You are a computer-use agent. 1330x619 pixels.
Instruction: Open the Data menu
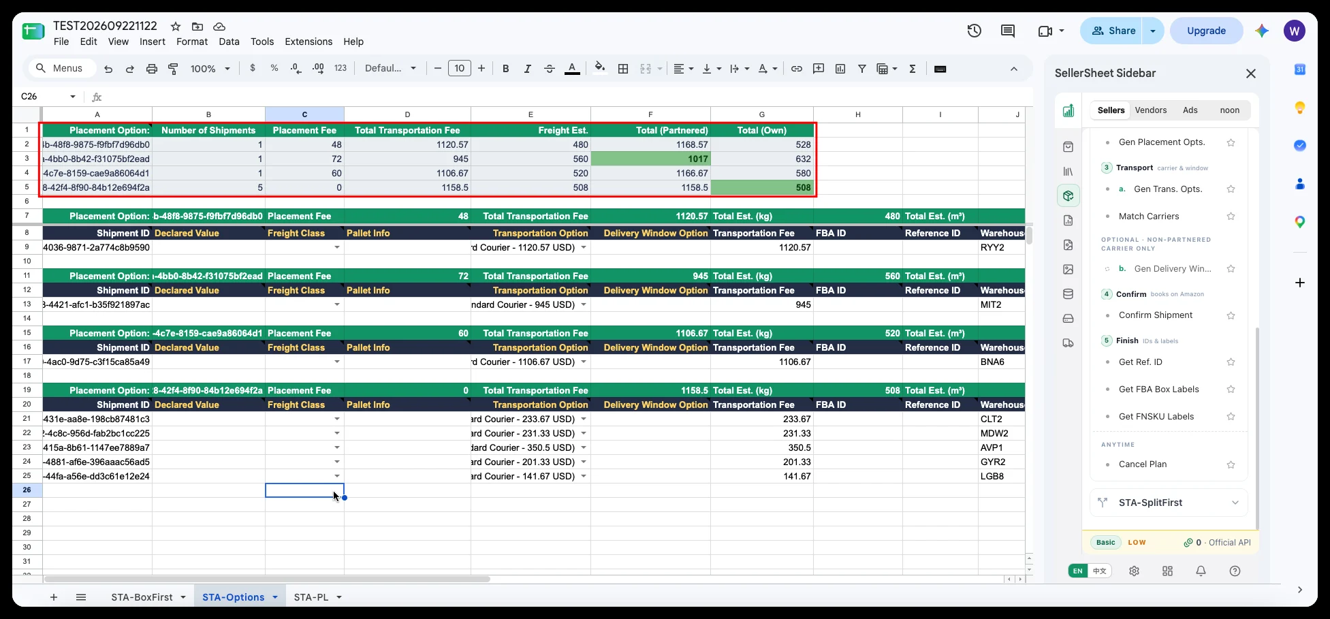click(229, 42)
